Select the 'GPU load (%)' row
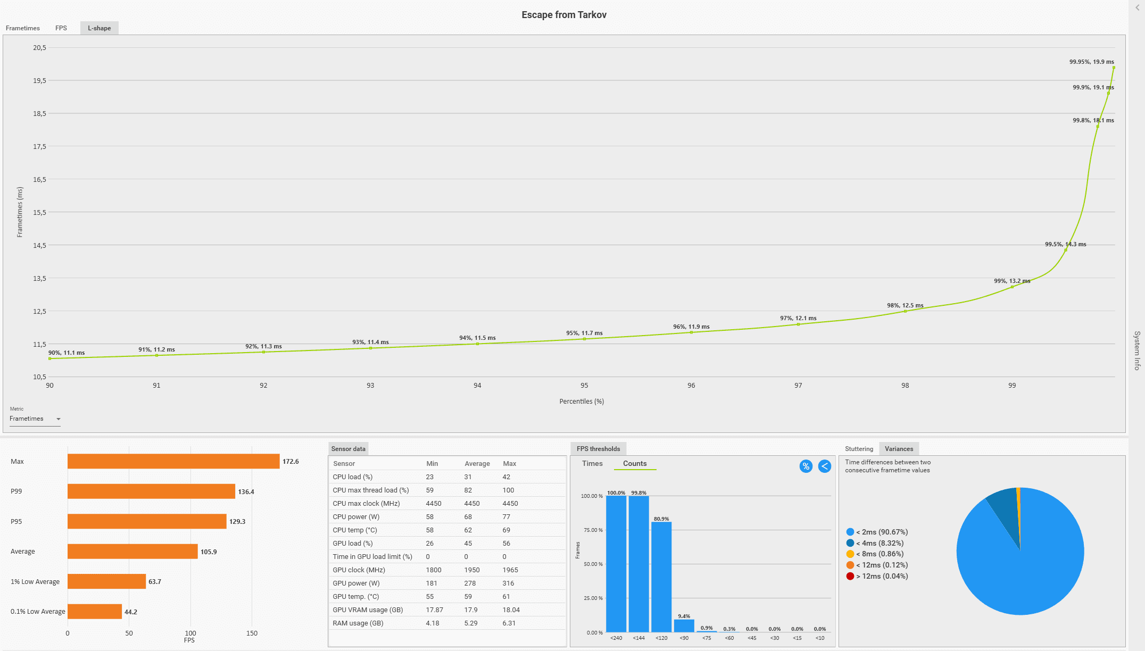The width and height of the screenshot is (1145, 651). (447, 544)
